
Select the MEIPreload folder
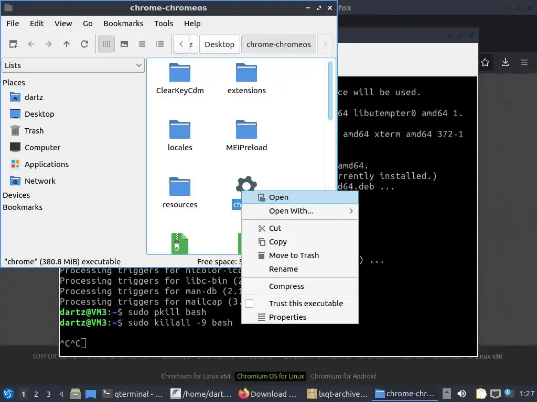click(x=246, y=136)
